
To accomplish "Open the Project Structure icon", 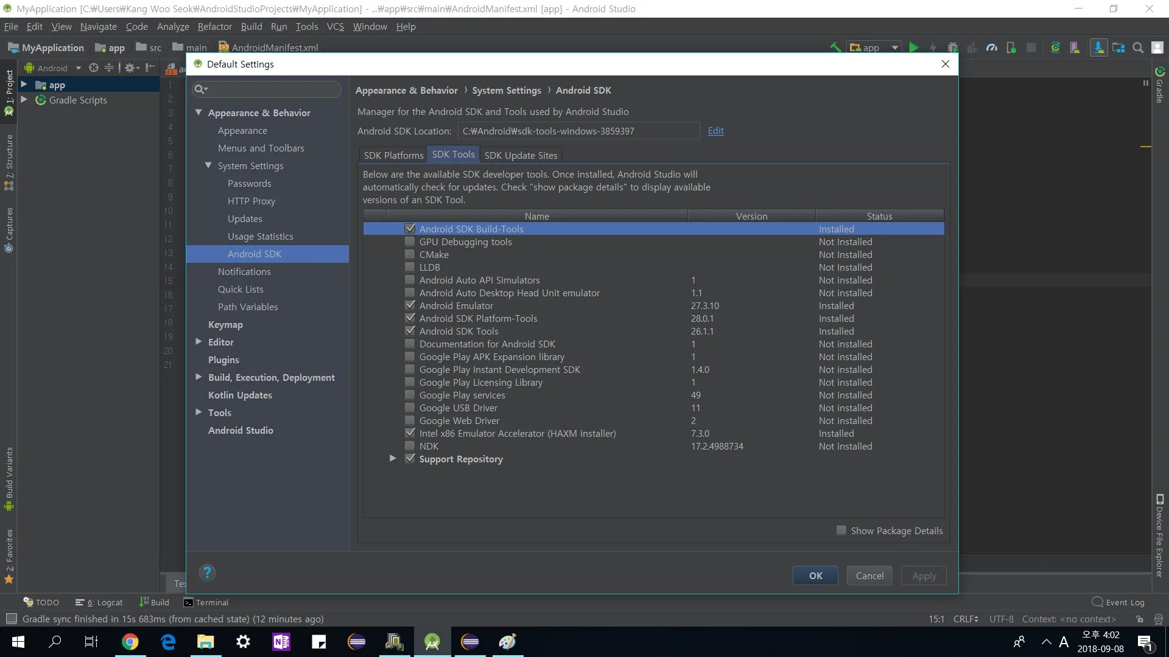I will pos(1118,47).
